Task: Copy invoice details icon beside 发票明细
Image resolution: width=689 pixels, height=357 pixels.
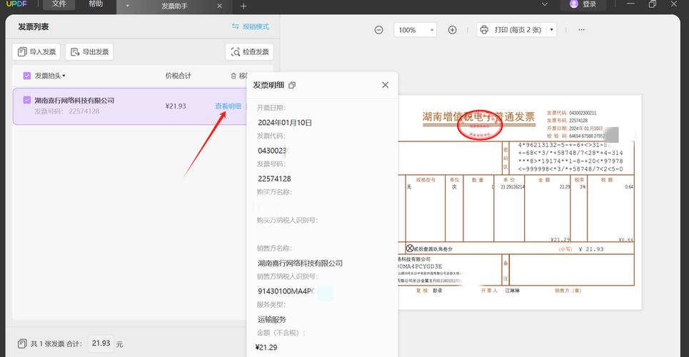Action: 292,85
